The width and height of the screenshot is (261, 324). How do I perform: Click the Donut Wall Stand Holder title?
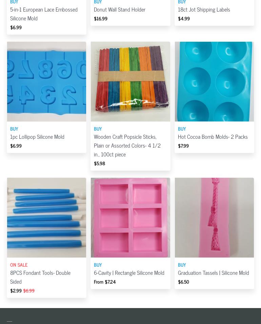click(x=120, y=10)
